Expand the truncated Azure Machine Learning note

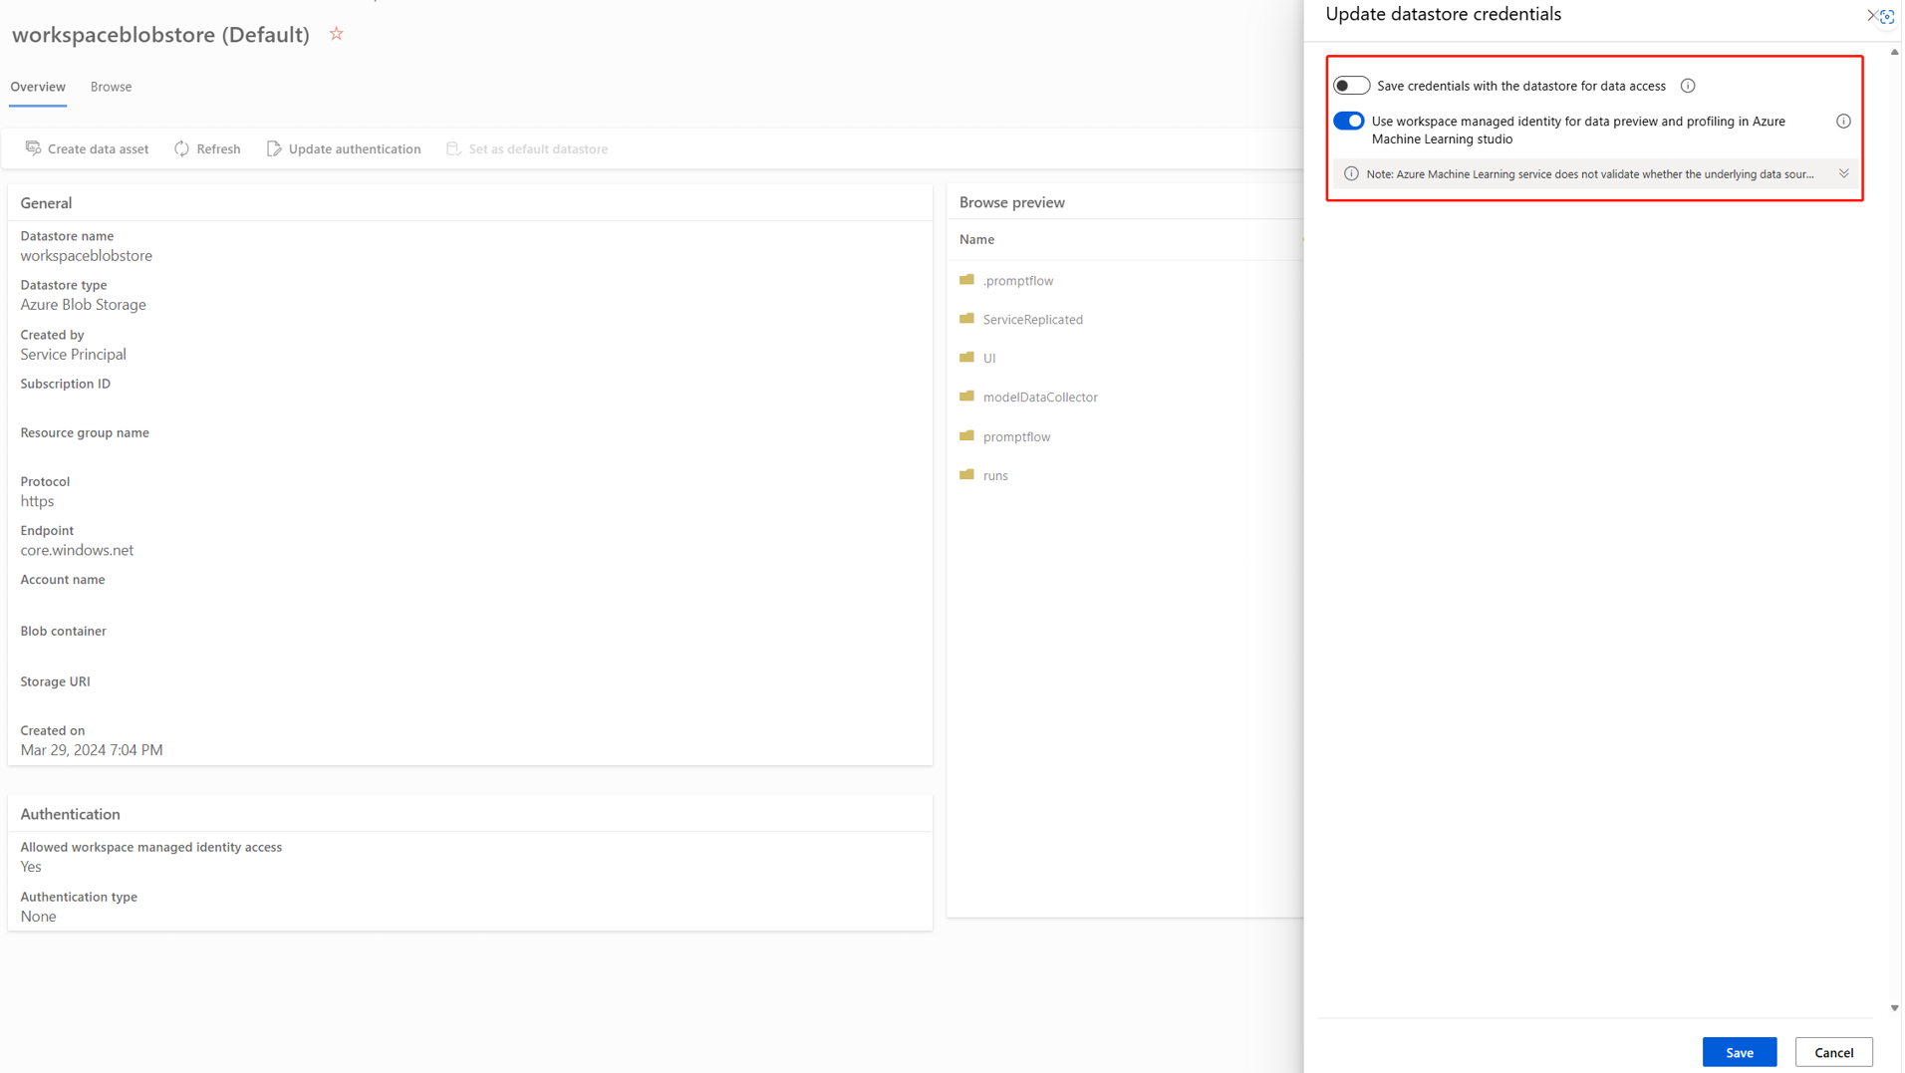(1844, 172)
